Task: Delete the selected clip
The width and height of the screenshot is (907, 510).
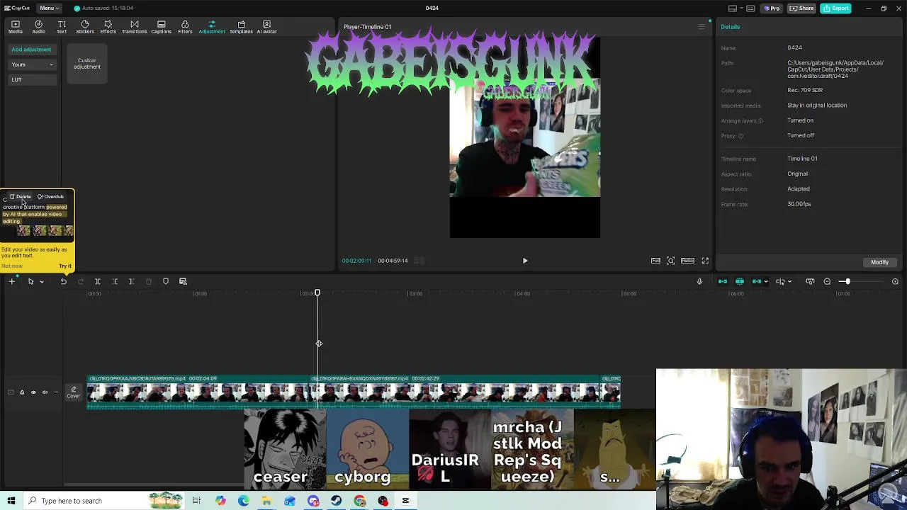Action: tap(148, 282)
